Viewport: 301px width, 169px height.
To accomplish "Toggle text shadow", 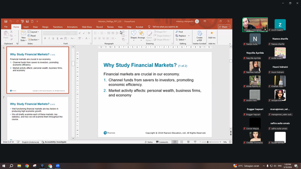I will pos(57,38).
